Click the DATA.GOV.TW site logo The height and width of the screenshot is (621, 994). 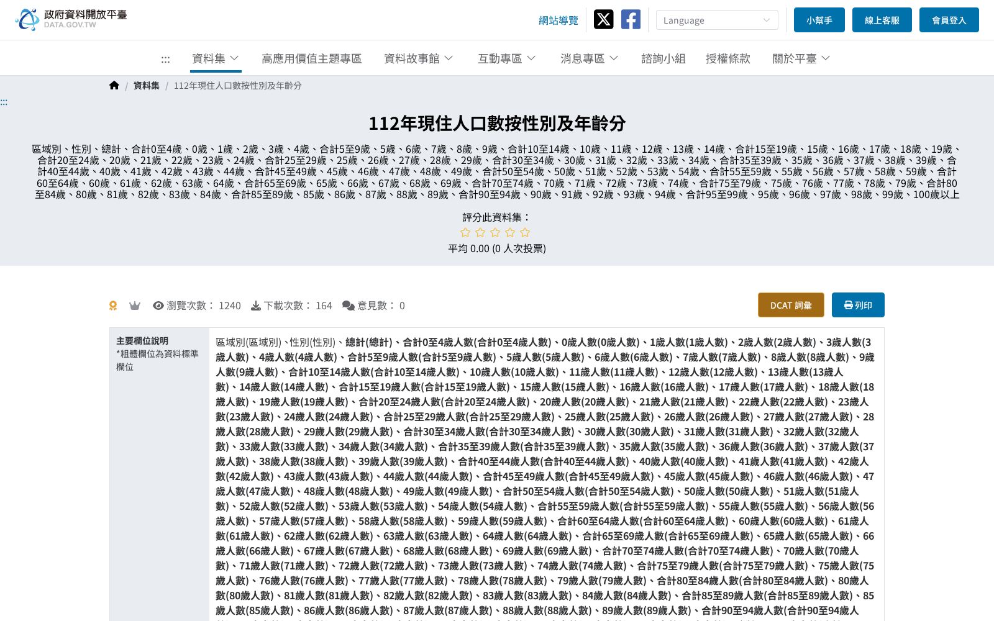point(71,19)
